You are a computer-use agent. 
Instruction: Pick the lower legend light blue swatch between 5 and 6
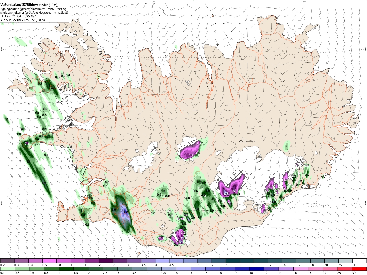[x=183, y=269]
